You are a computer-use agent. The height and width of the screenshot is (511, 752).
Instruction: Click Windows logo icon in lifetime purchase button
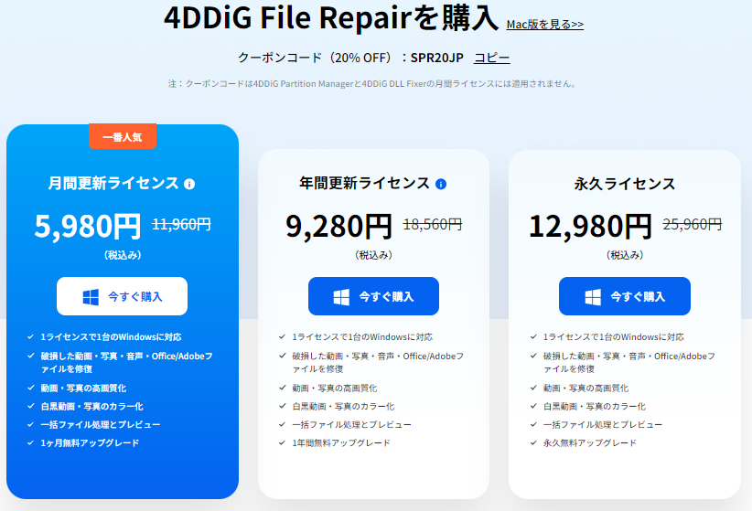coord(593,297)
